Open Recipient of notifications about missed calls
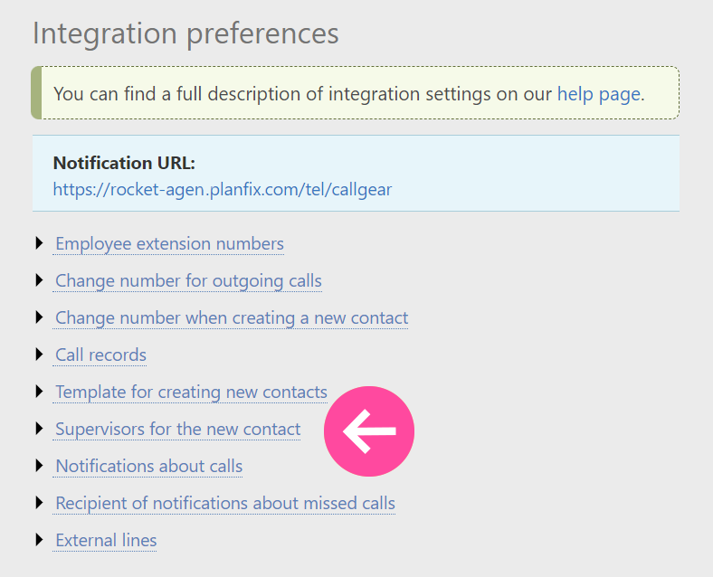Viewport: 713px width, 577px height. [225, 504]
